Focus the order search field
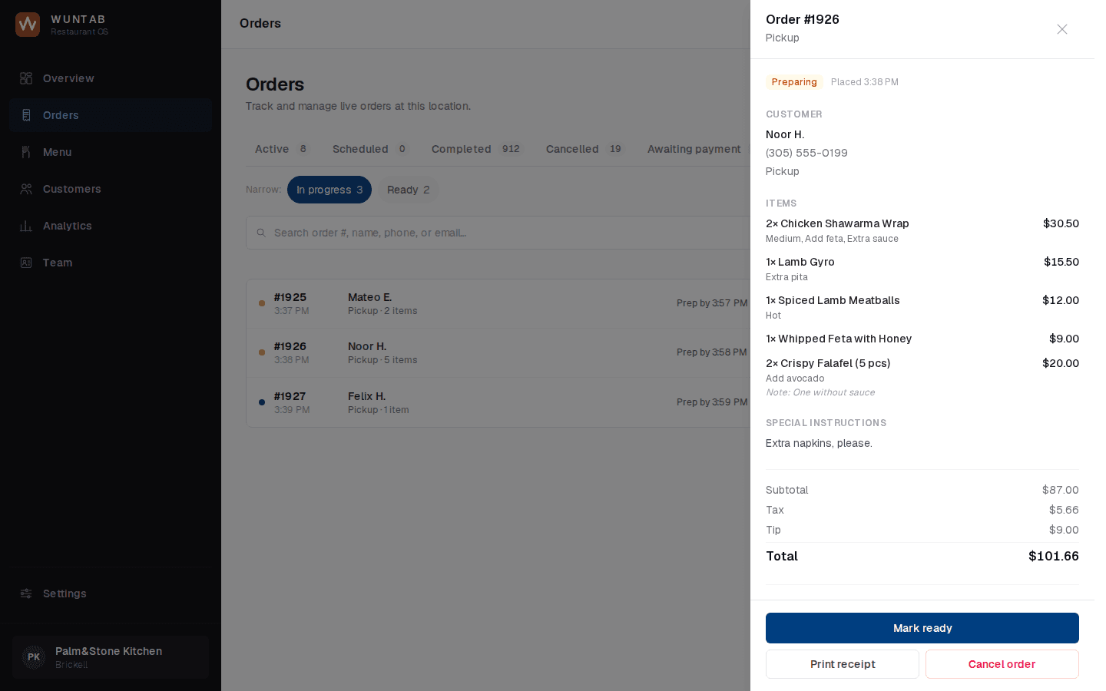The image size is (1106, 691). [498, 233]
